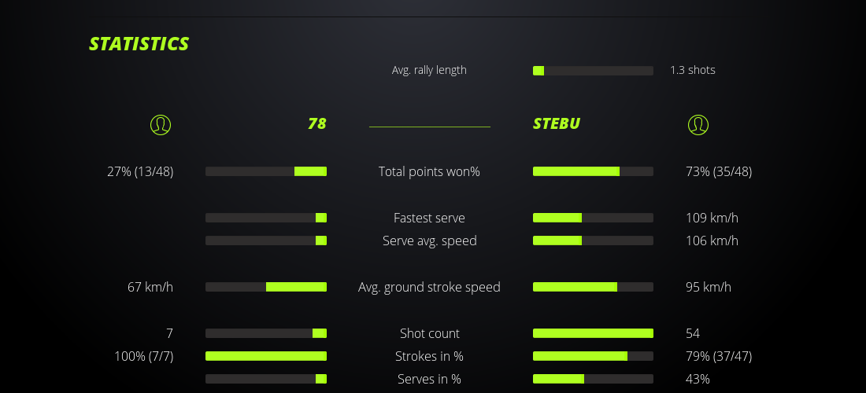Click the profile icon of player 78
The width and height of the screenshot is (866, 393).
(x=161, y=124)
